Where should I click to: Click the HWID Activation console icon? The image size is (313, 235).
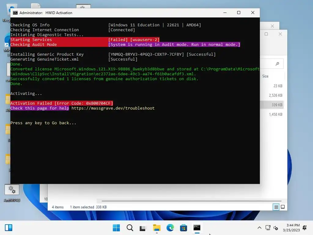pyautogui.click(x=15, y=13)
